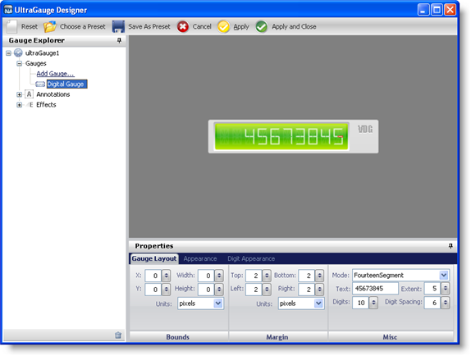Click the trash delete icon in Gauge Explorer
Image resolution: width=471 pixels, height=356 pixels.
[x=118, y=335]
